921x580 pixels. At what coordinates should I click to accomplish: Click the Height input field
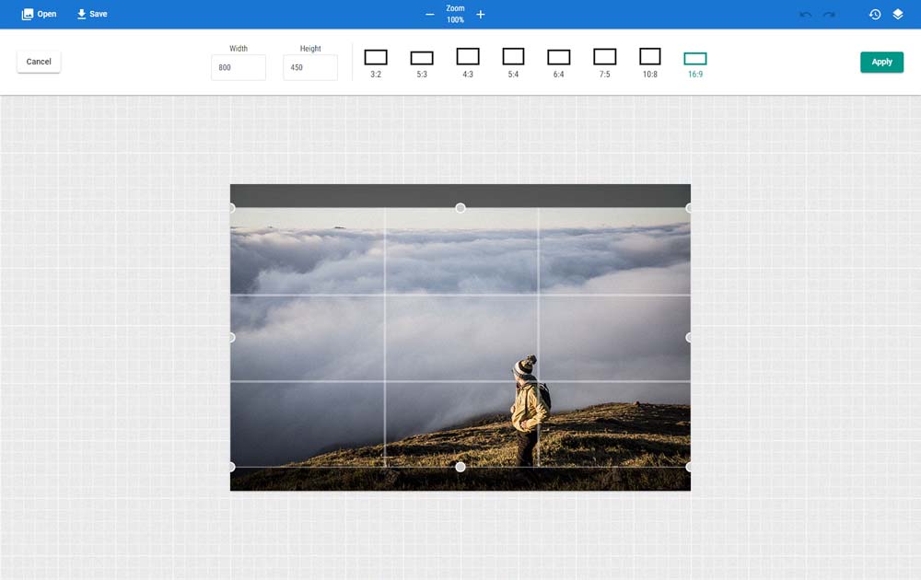pyautogui.click(x=310, y=67)
